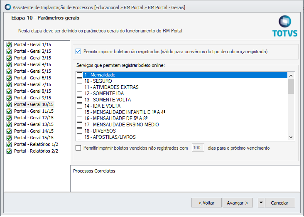304x217 pixels.
Task: Enable the 12 - SOMENTE IDA checkbox
Action: coord(79,94)
